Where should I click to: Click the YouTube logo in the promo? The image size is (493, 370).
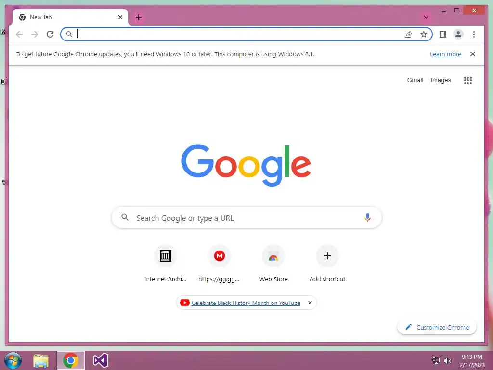pyautogui.click(x=184, y=303)
